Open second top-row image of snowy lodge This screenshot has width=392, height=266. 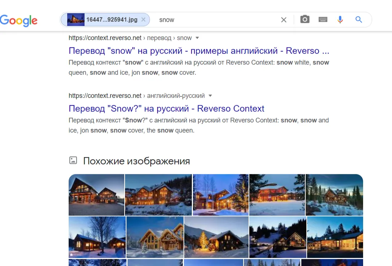point(159,195)
